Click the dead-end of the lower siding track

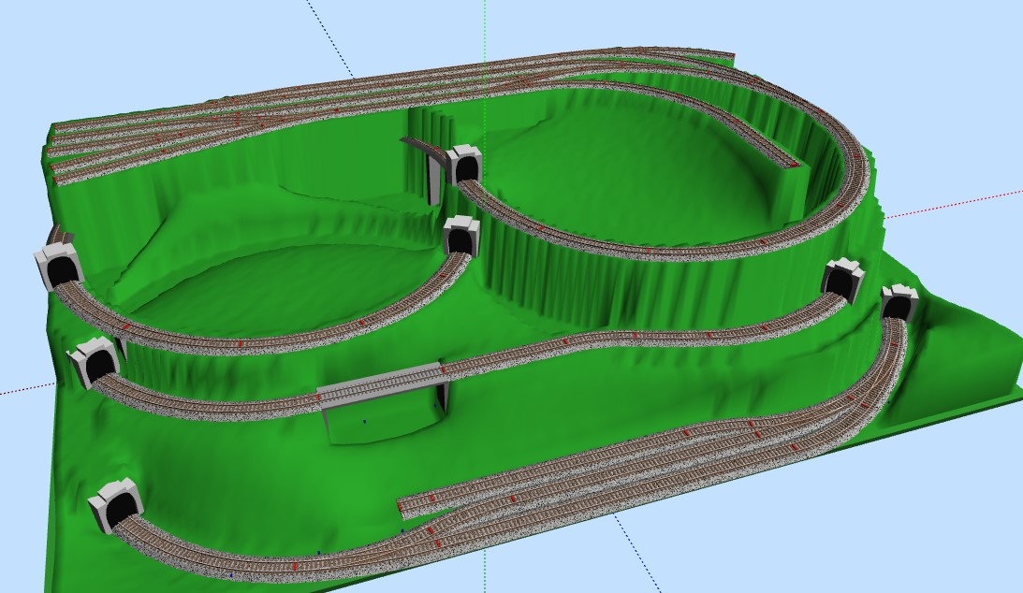[402, 506]
